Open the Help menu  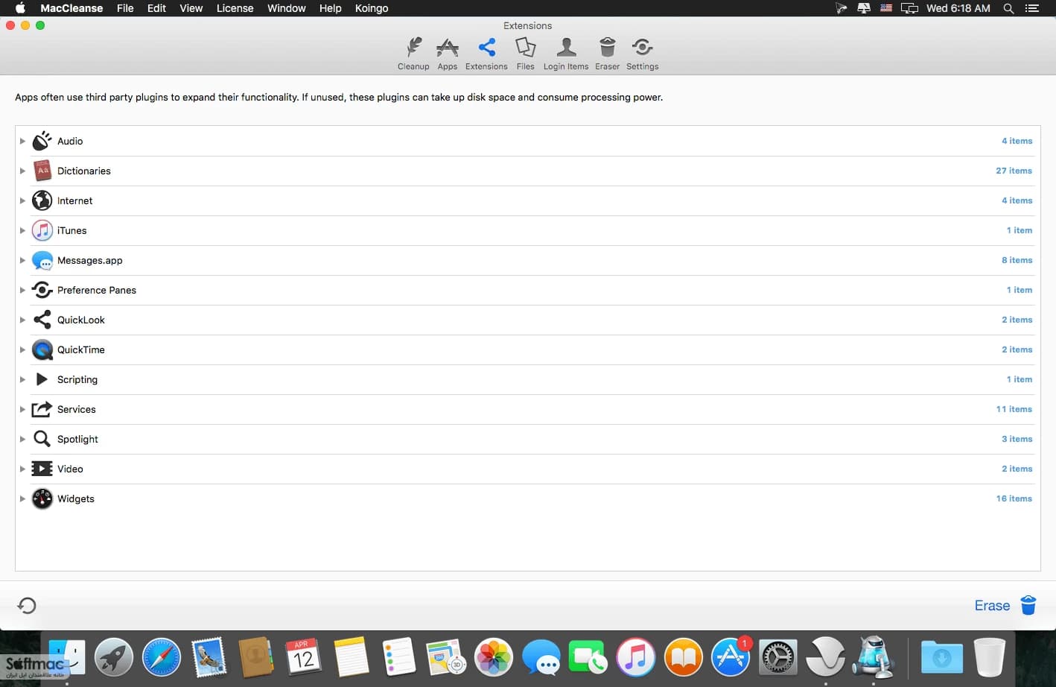[x=330, y=8]
